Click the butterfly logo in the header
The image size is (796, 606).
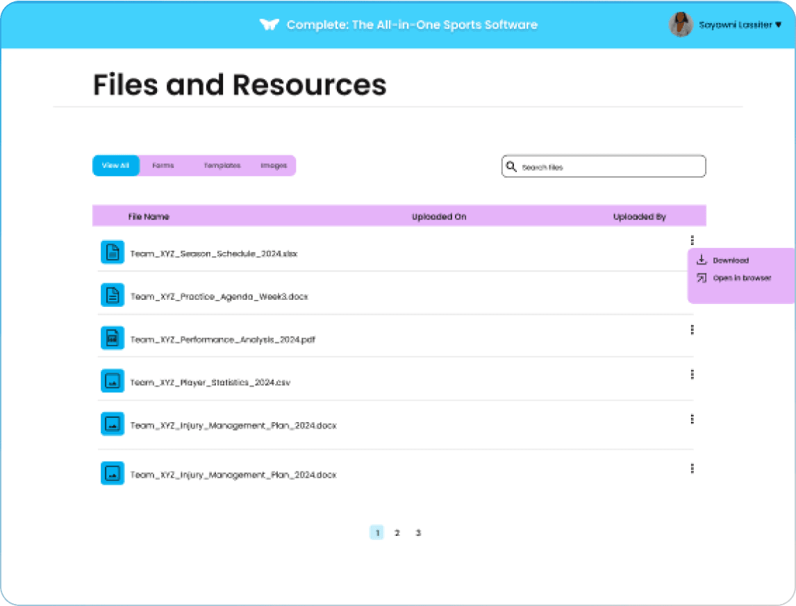pyautogui.click(x=269, y=25)
